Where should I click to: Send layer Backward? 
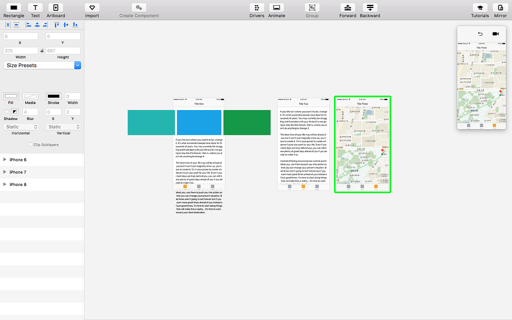click(x=370, y=8)
